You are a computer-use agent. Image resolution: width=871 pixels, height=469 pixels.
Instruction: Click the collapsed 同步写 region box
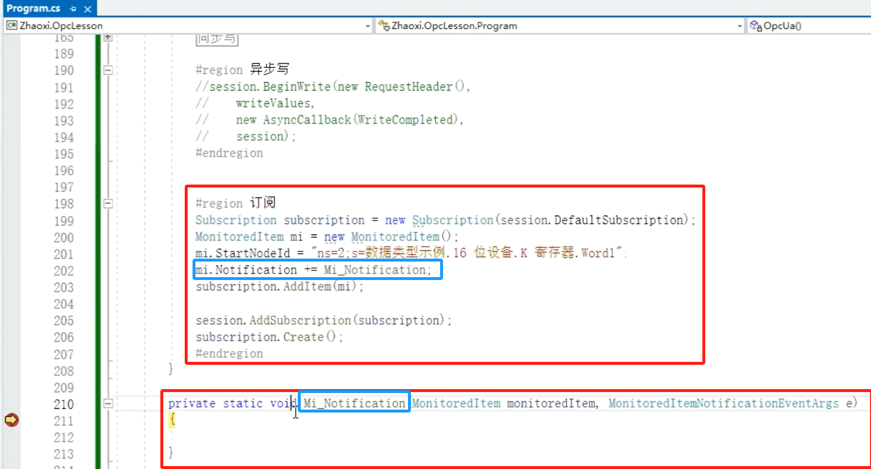[x=217, y=39]
